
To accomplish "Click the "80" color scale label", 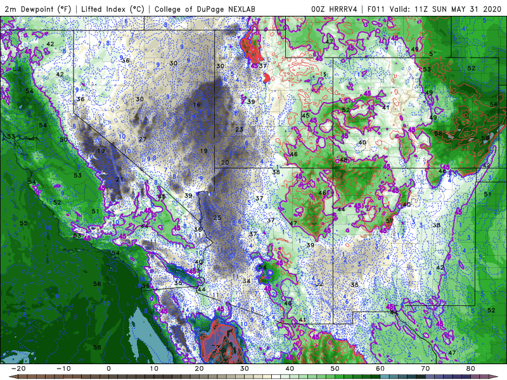I will coord(471,369).
